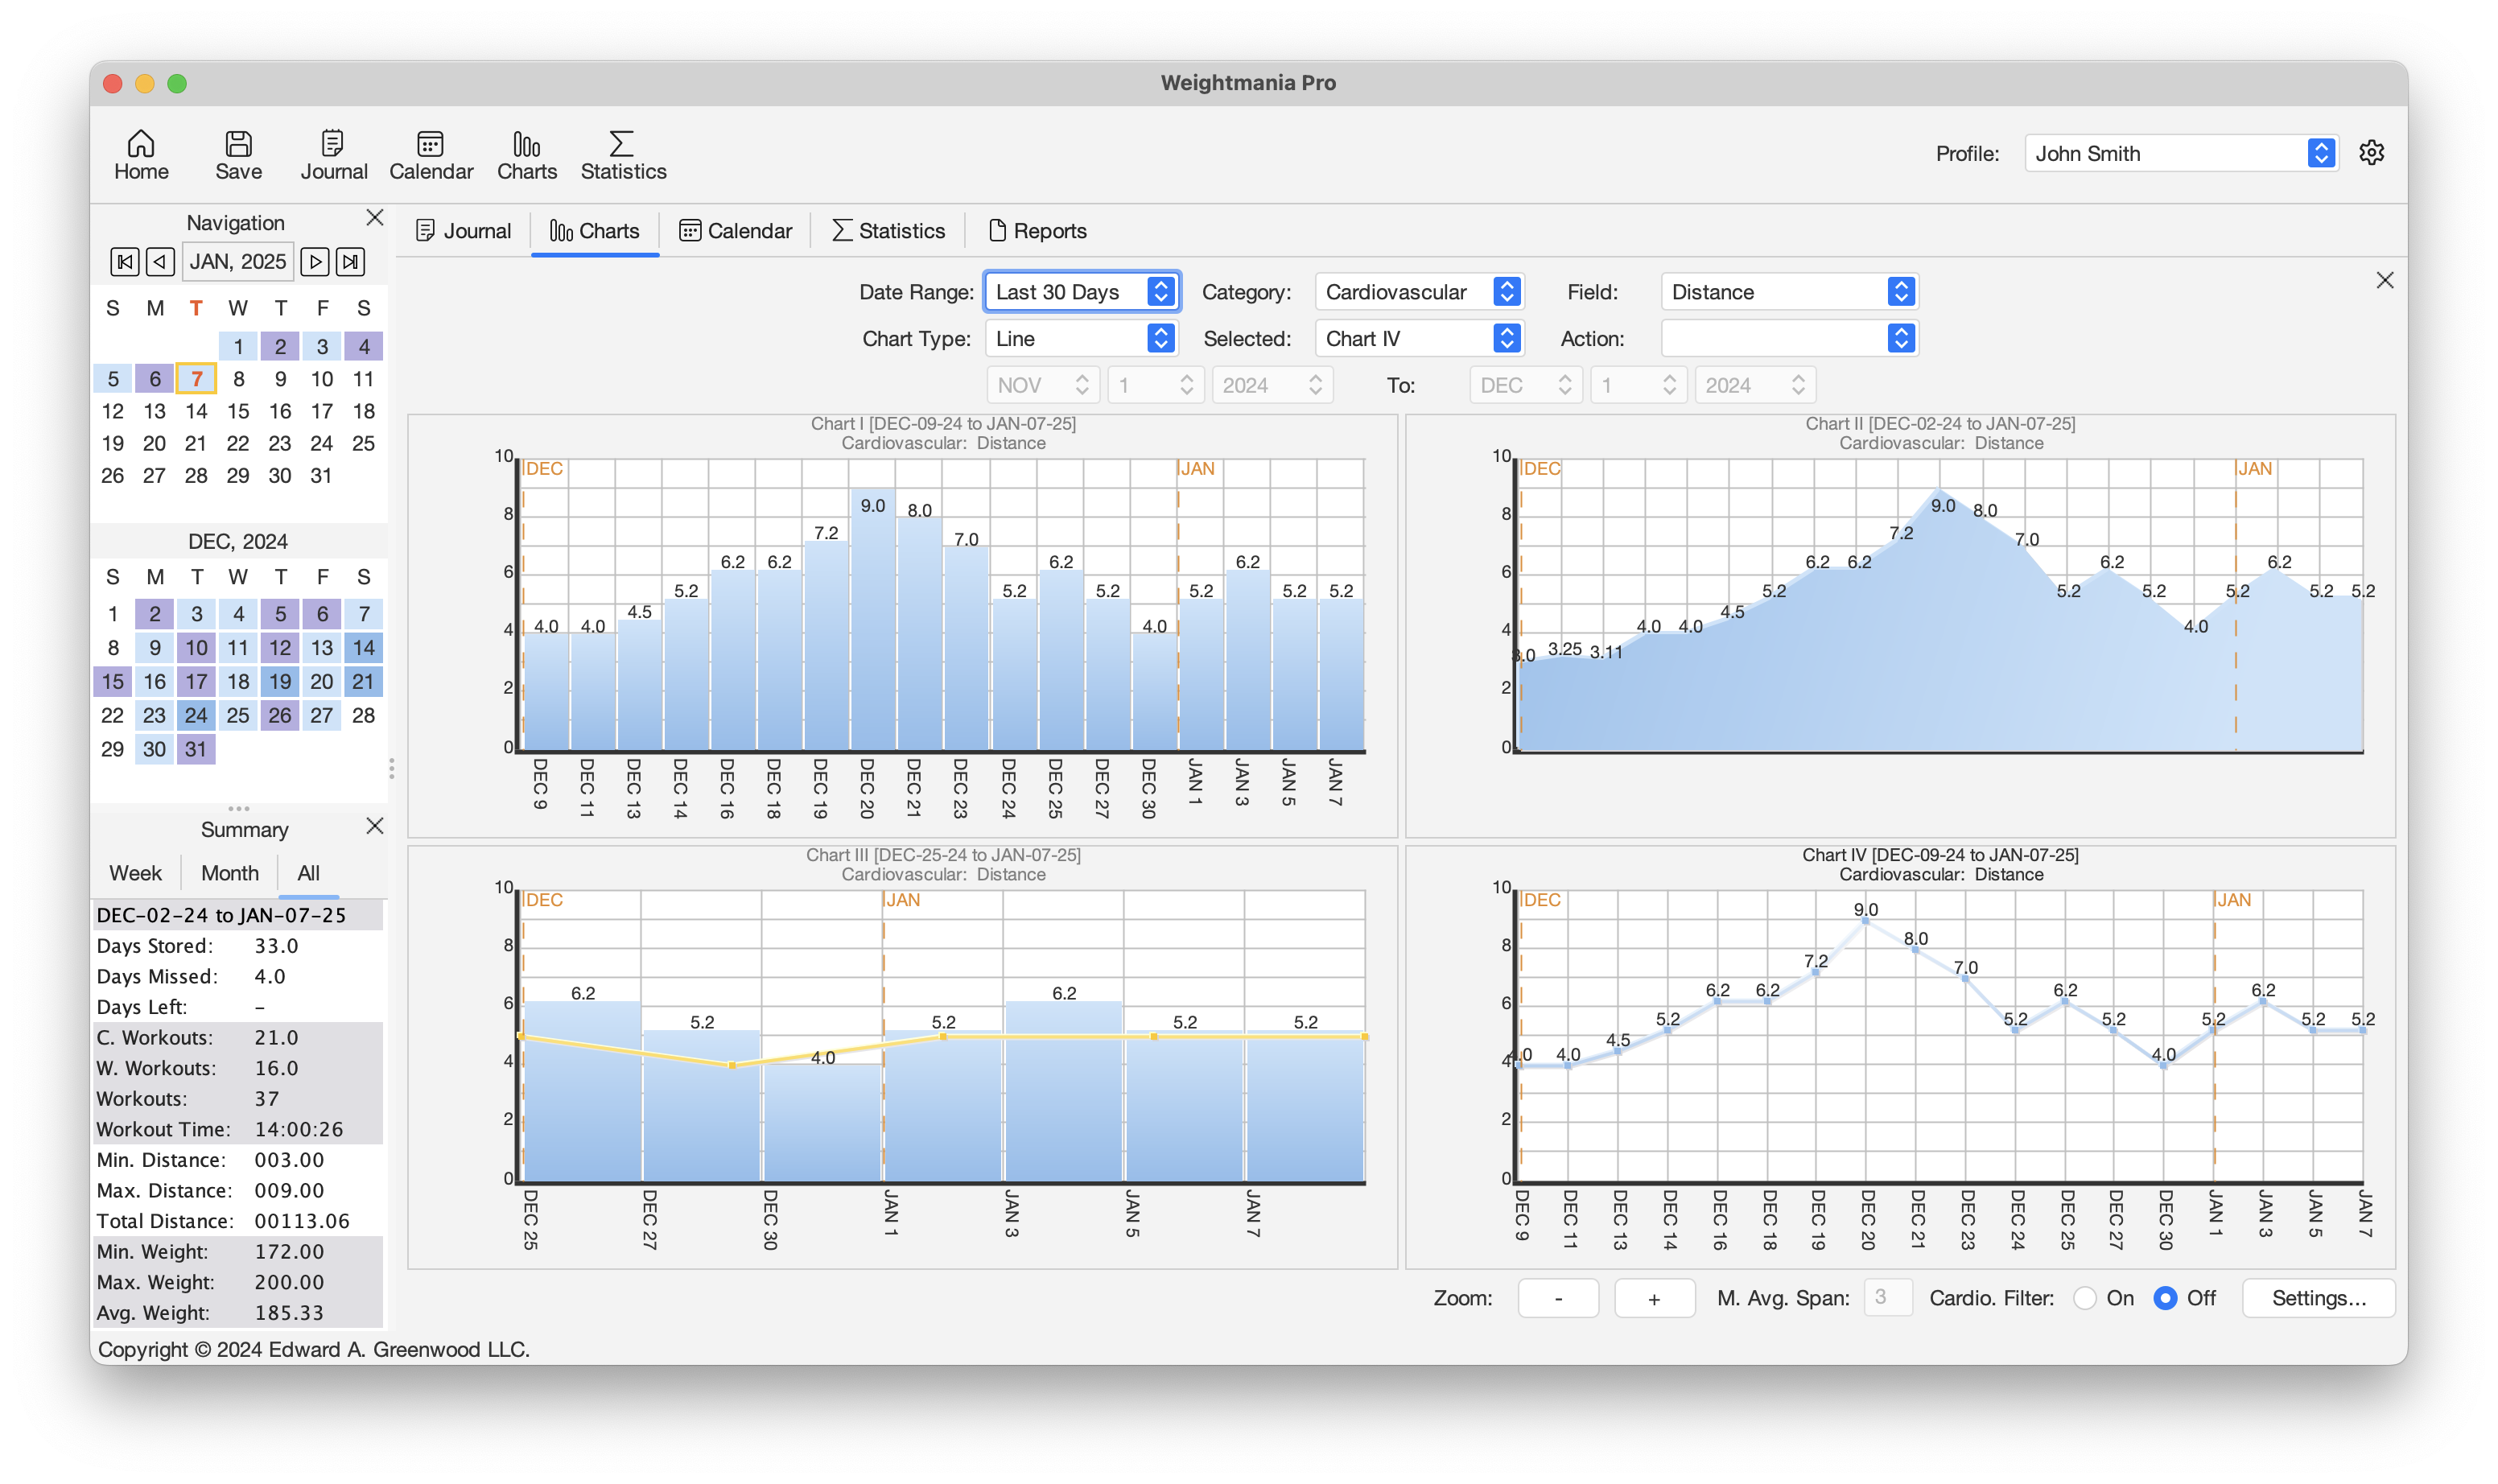Switch to the Journal tab
Image resolution: width=2498 pixels, height=1484 pixels.
(463, 231)
